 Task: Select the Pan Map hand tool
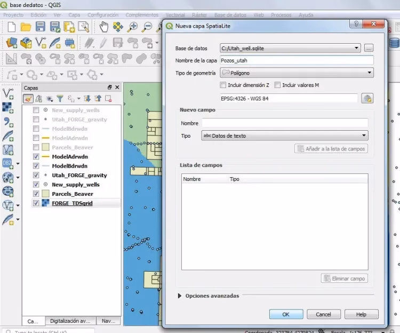coord(104,27)
